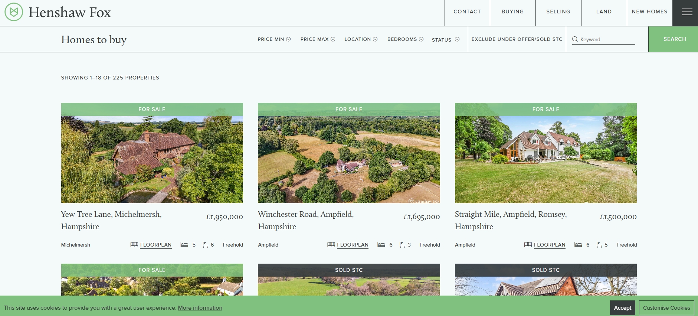Click bedroom icon on Winchester Road listing
The height and width of the screenshot is (316, 698).
pyautogui.click(x=381, y=245)
